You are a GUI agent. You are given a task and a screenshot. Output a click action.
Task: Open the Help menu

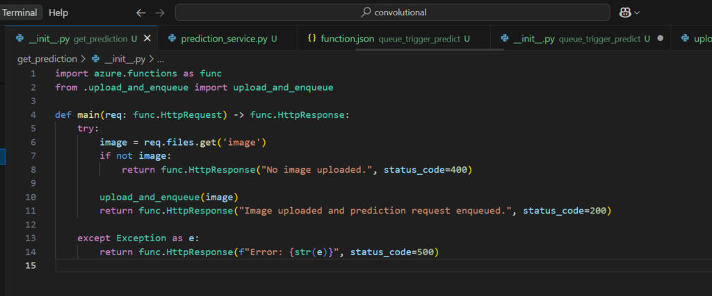click(x=58, y=12)
